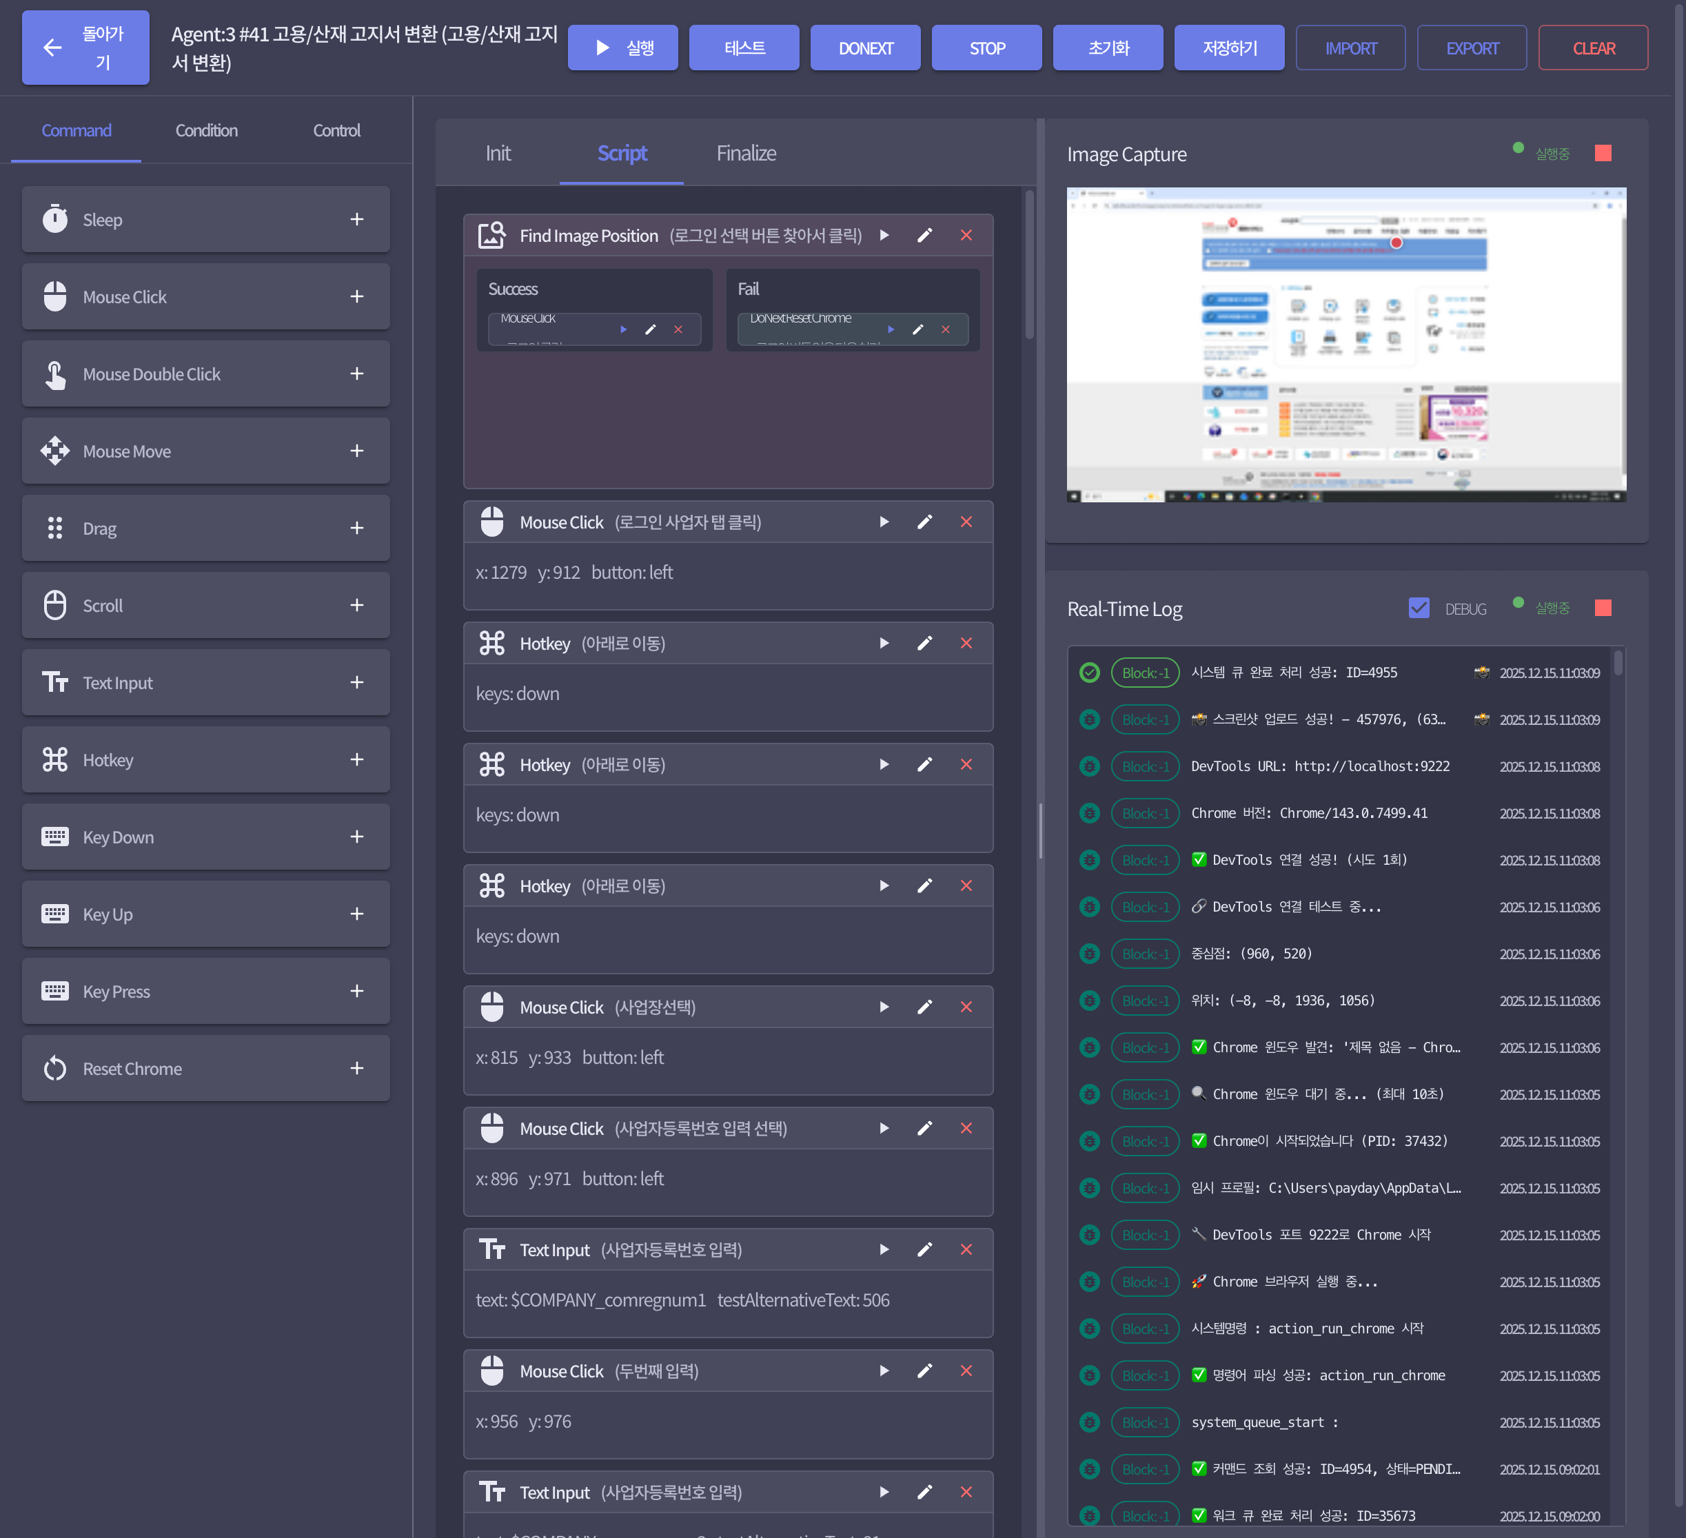The image size is (1686, 1538).
Task: Expand the Hotkey command with plus
Action: 357,760
